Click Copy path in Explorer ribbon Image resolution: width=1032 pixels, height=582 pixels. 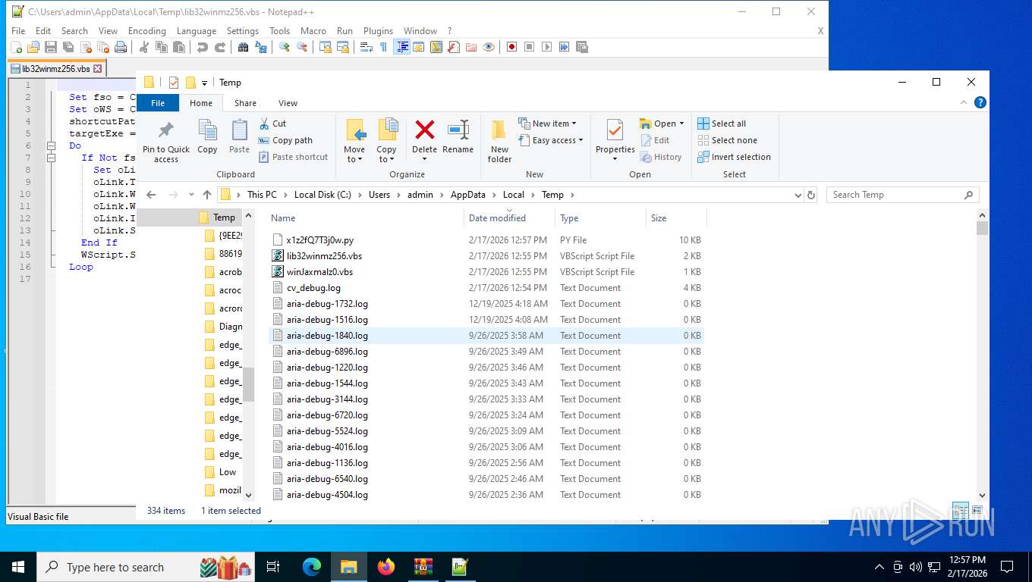pos(285,140)
